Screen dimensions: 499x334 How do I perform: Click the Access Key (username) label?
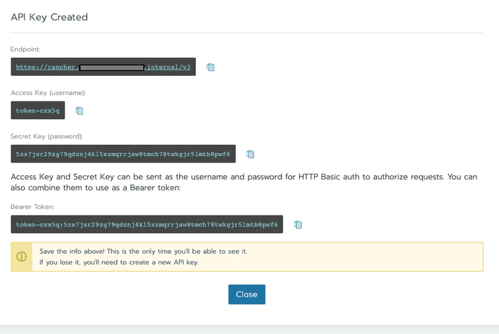point(48,93)
